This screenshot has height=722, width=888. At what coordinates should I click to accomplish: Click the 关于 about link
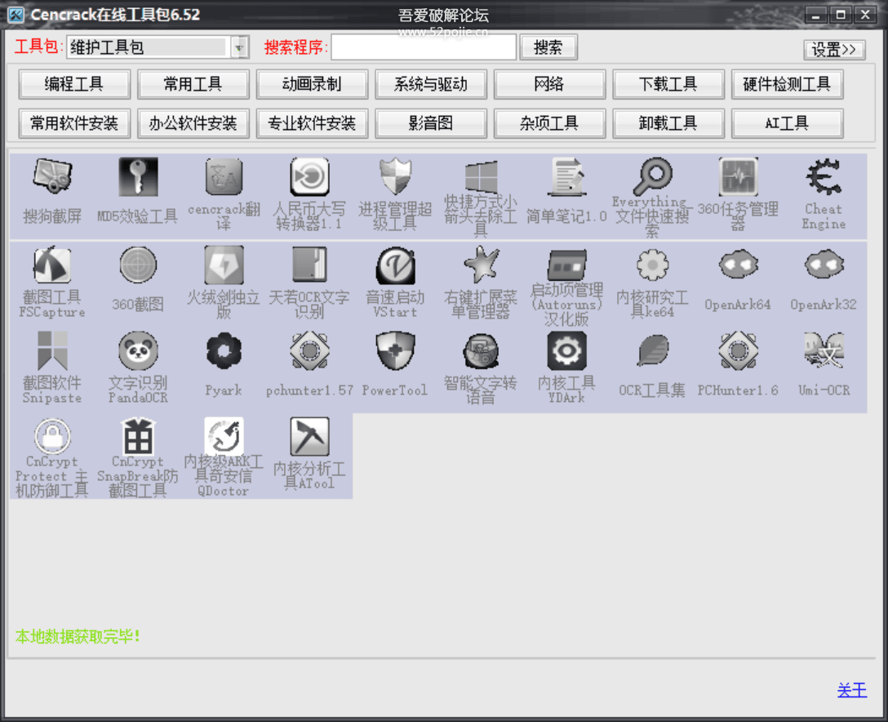coord(852,689)
